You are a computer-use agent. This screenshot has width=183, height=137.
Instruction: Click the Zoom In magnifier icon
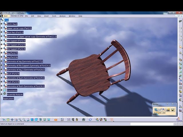point(20,120)
